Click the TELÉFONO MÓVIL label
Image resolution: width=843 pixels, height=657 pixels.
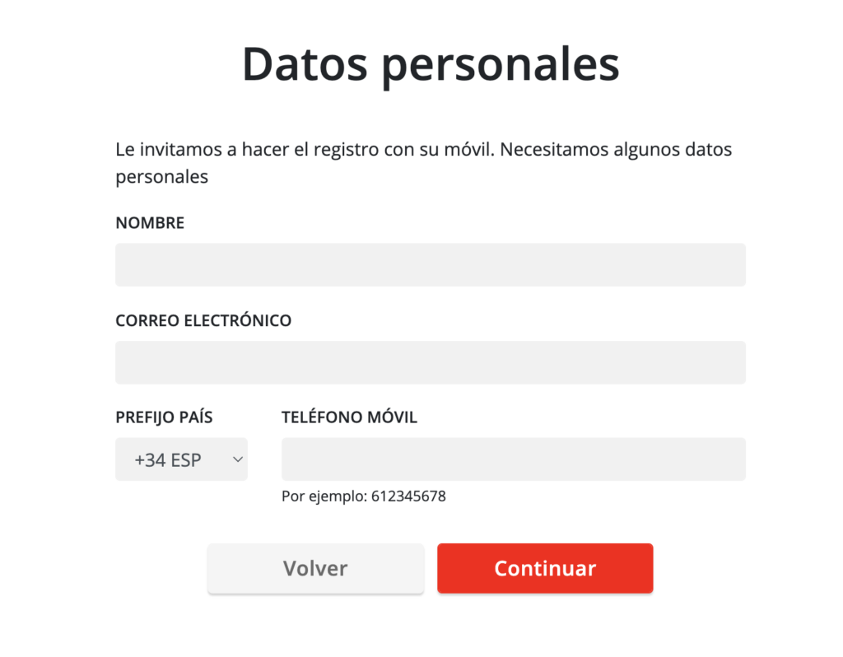click(x=349, y=417)
